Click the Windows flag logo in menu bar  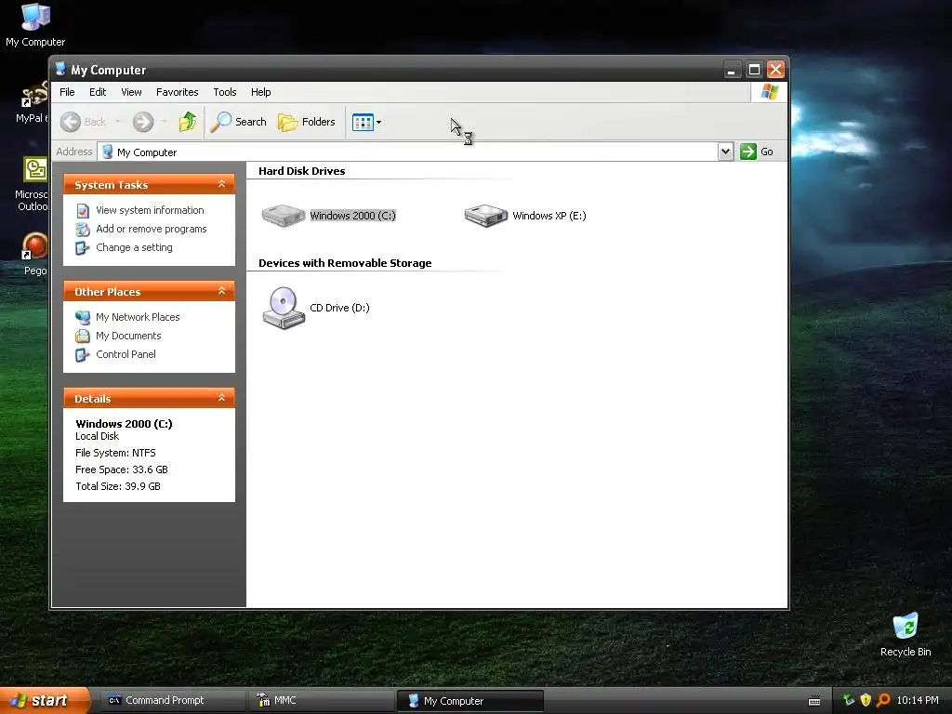point(769,92)
